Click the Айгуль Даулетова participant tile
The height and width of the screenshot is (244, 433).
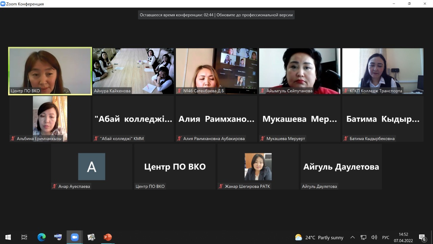[x=341, y=166]
